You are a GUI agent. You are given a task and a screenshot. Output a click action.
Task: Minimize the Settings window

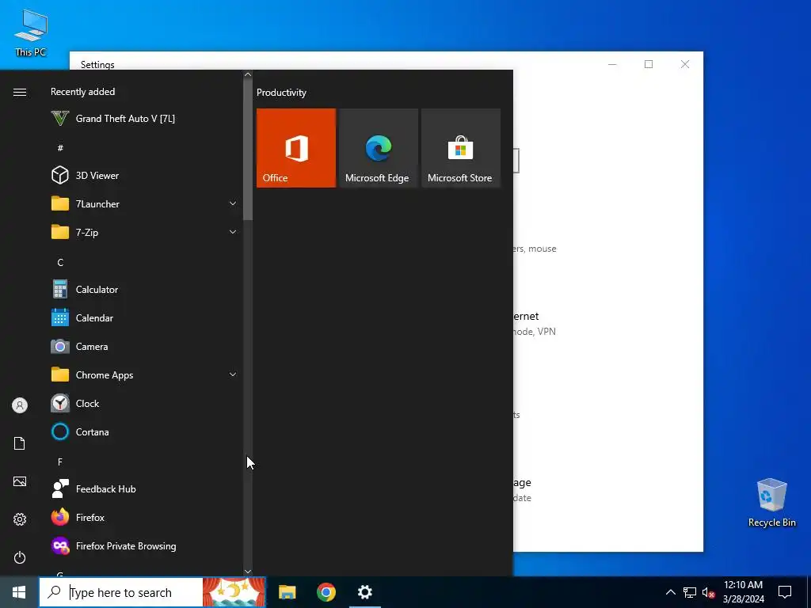coord(612,64)
